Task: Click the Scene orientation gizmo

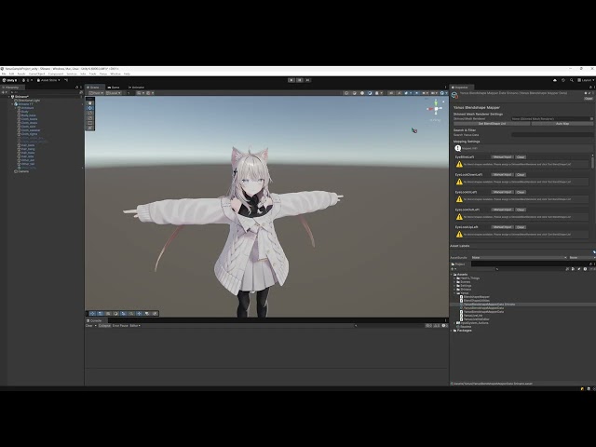Action: 436,109
